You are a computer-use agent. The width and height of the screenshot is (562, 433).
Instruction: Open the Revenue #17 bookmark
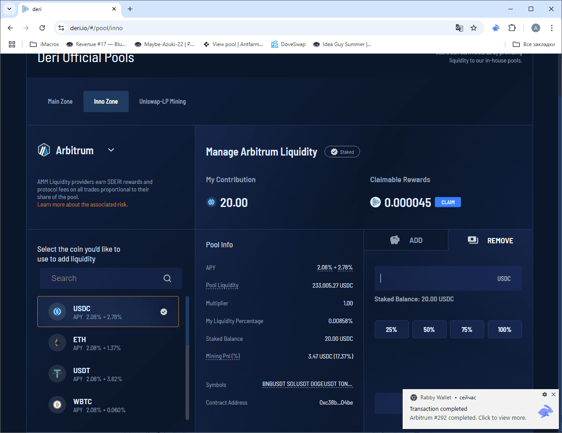(x=96, y=44)
